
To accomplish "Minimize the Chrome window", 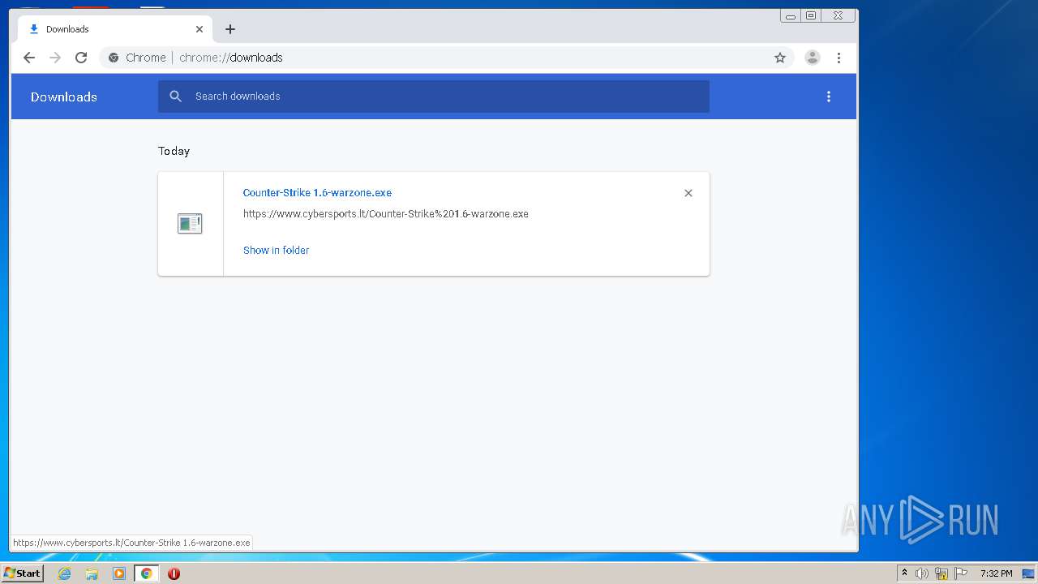I will 791,15.
